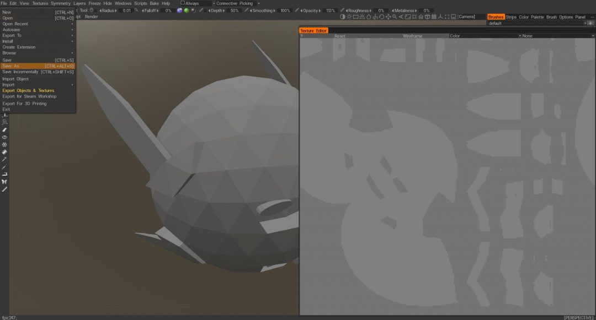Click the rotate camera circle icon
The image size is (596, 320).
pos(382,17)
